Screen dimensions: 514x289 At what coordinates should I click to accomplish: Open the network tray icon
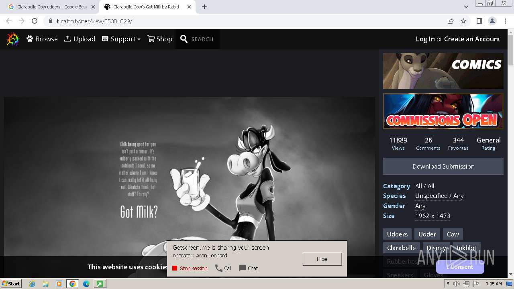click(x=466, y=284)
